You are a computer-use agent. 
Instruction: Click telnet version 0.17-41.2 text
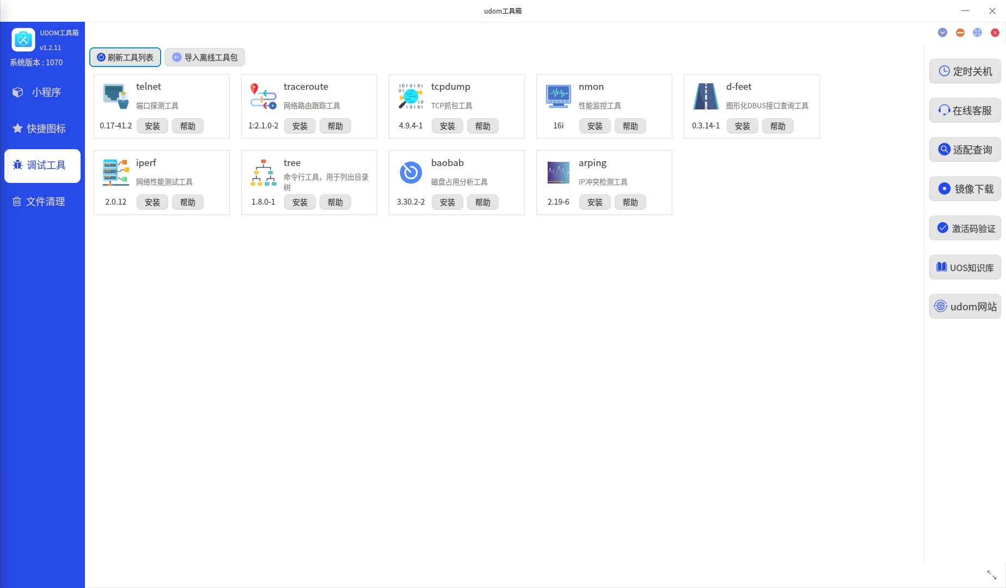tap(116, 126)
